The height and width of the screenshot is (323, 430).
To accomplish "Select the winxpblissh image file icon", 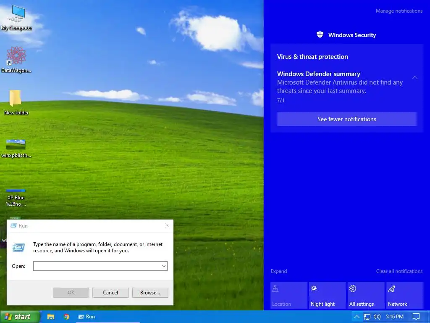I will 16,148.
